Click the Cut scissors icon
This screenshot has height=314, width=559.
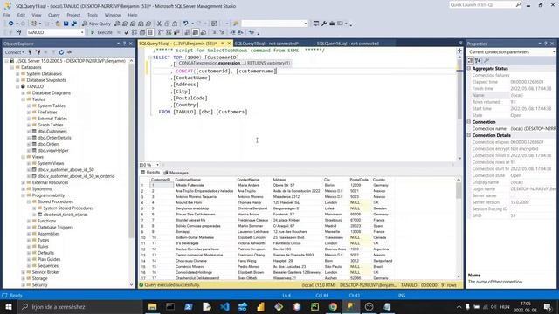click(x=159, y=24)
